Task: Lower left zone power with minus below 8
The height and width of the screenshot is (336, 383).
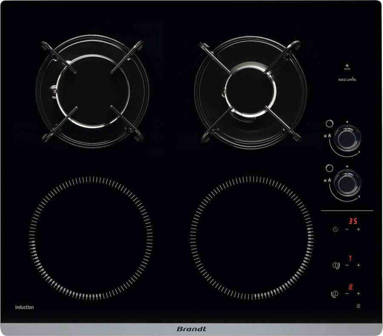Action: pos(347,293)
